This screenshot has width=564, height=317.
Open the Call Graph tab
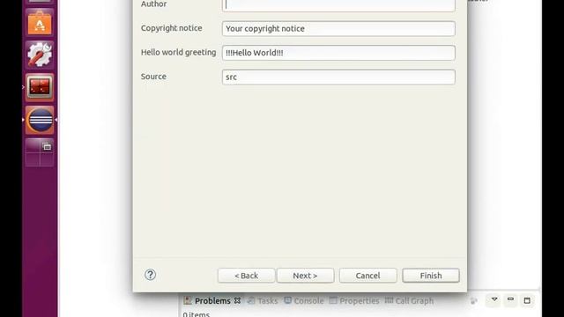click(409, 301)
